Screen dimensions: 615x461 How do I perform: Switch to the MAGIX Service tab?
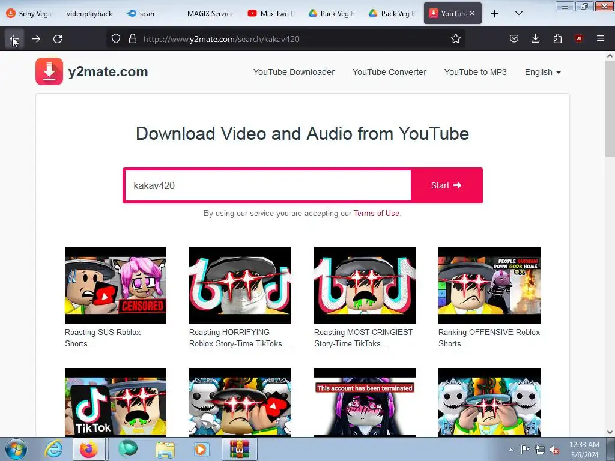pyautogui.click(x=210, y=14)
